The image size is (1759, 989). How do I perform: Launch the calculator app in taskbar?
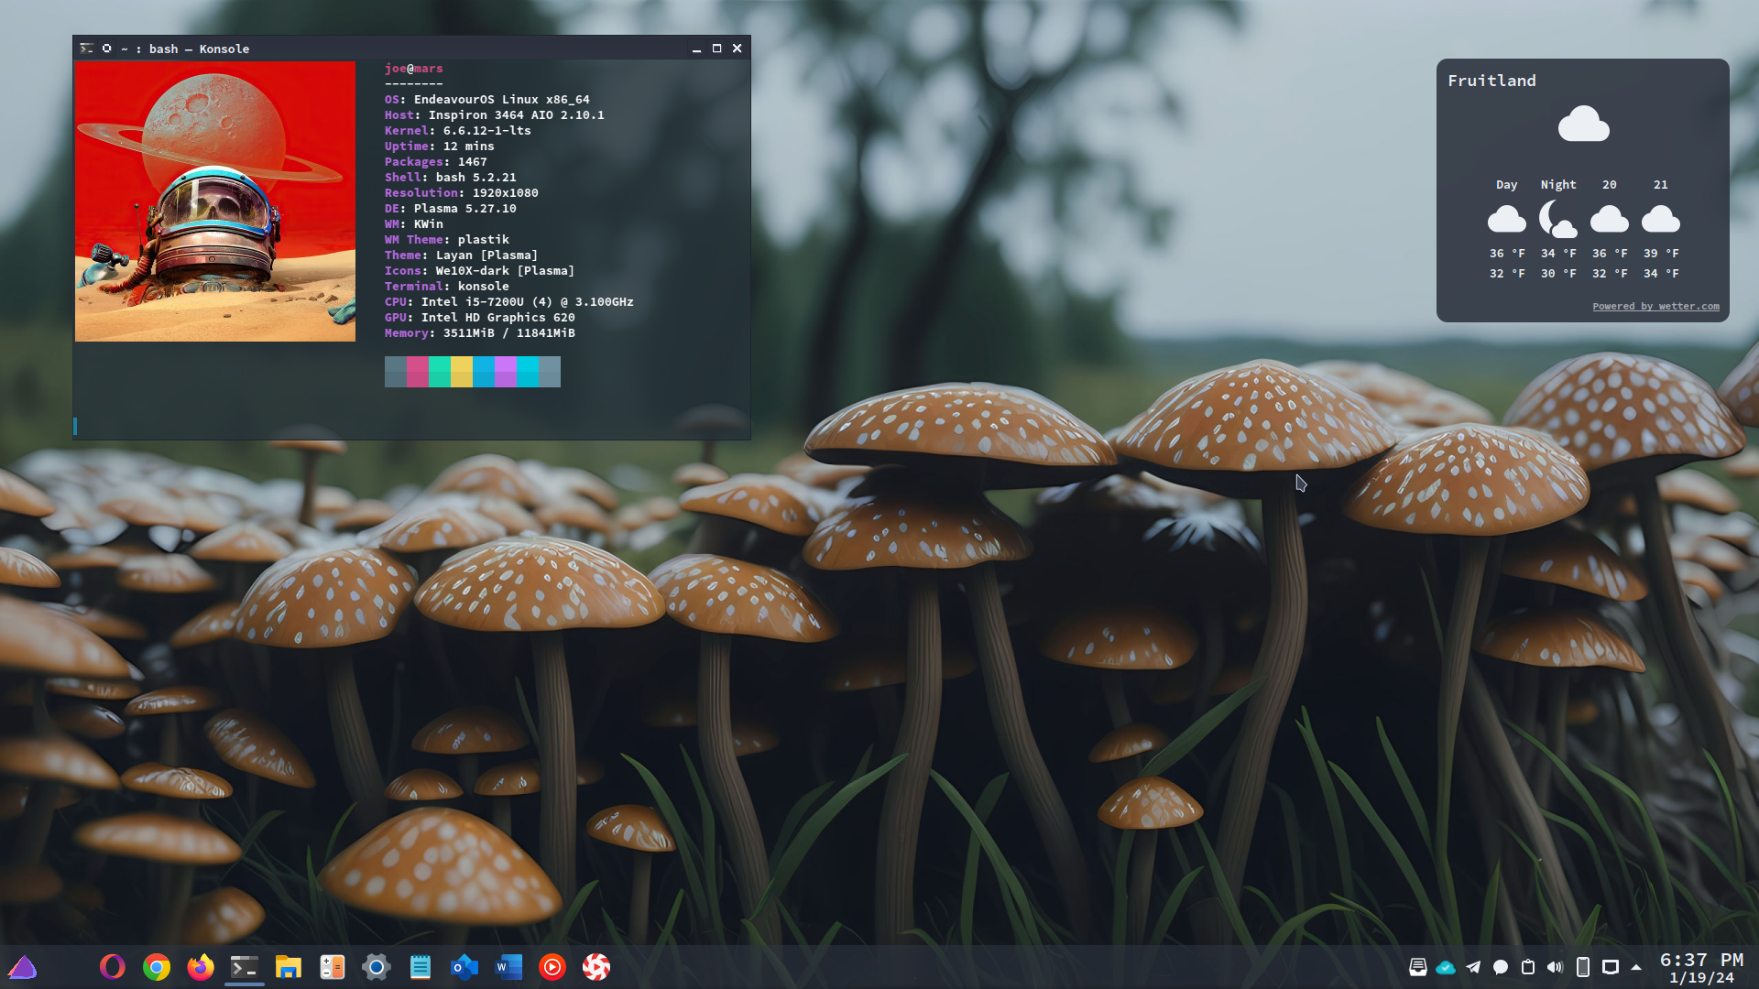(x=332, y=967)
